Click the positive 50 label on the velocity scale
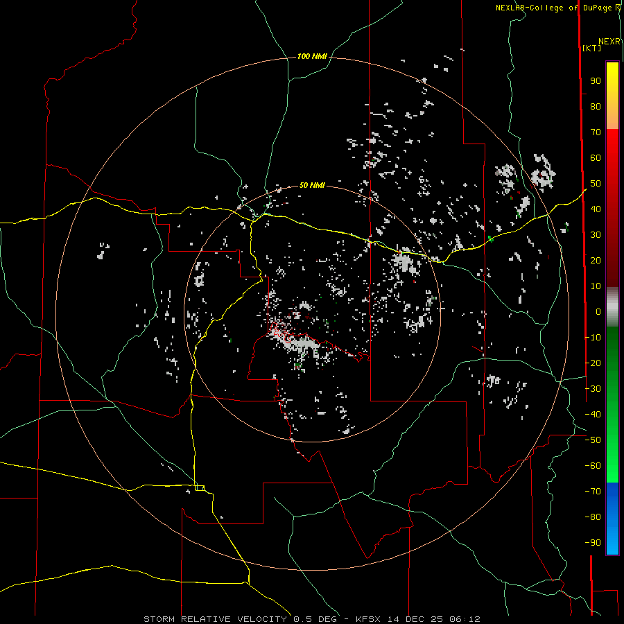 596,184
